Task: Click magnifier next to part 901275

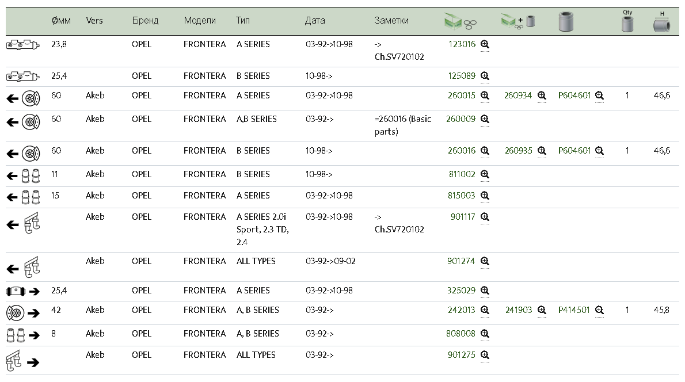Action: point(485,355)
